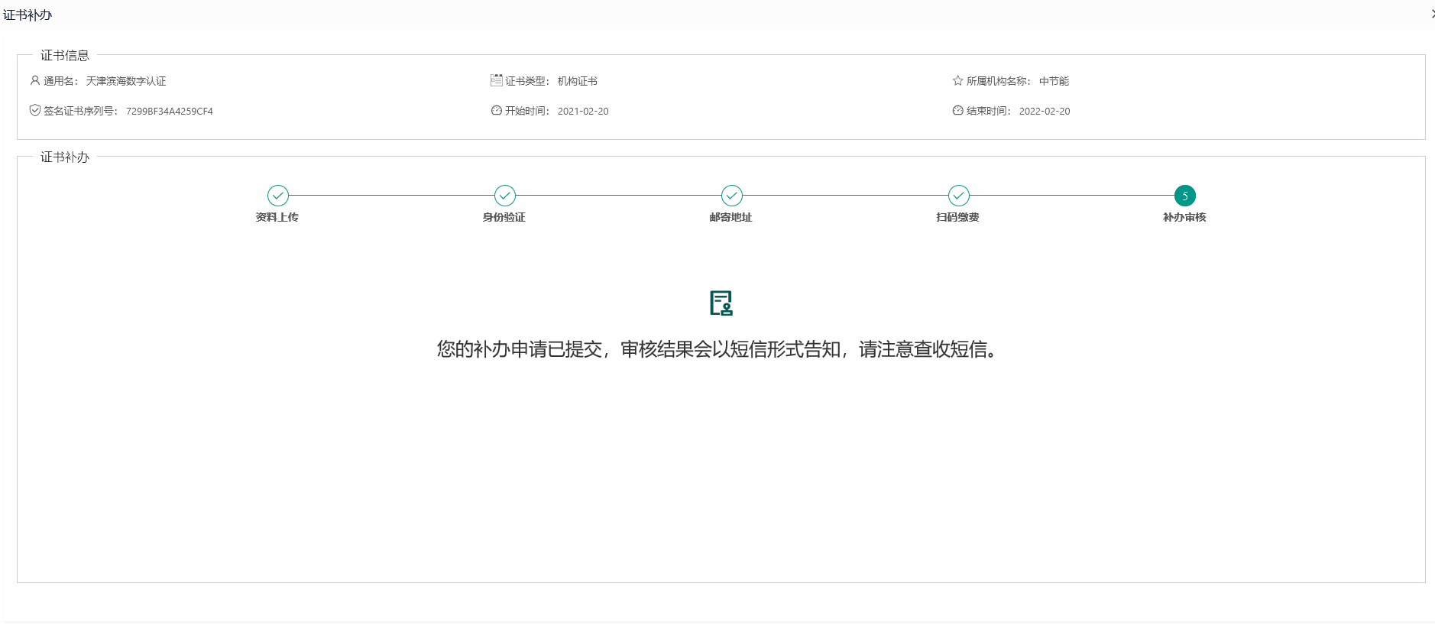Image resolution: width=1435 pixels, height=632 pixels.
Task: Click the 邮寄地址 step checkmark circle
Action: [732, 196]
